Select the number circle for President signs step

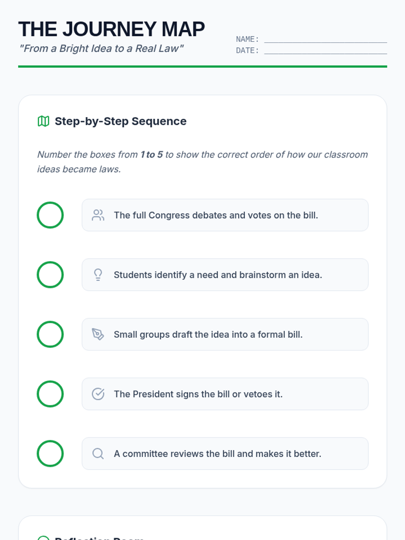click(x=50, y=394)
